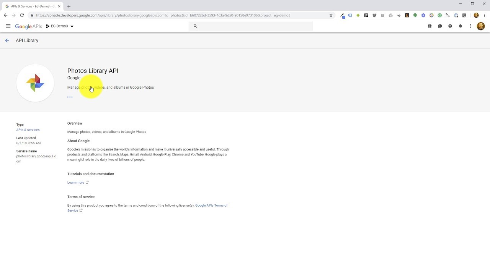Bookmark this page with the star icon
The image size is (490, 275).
click(331, 15)
